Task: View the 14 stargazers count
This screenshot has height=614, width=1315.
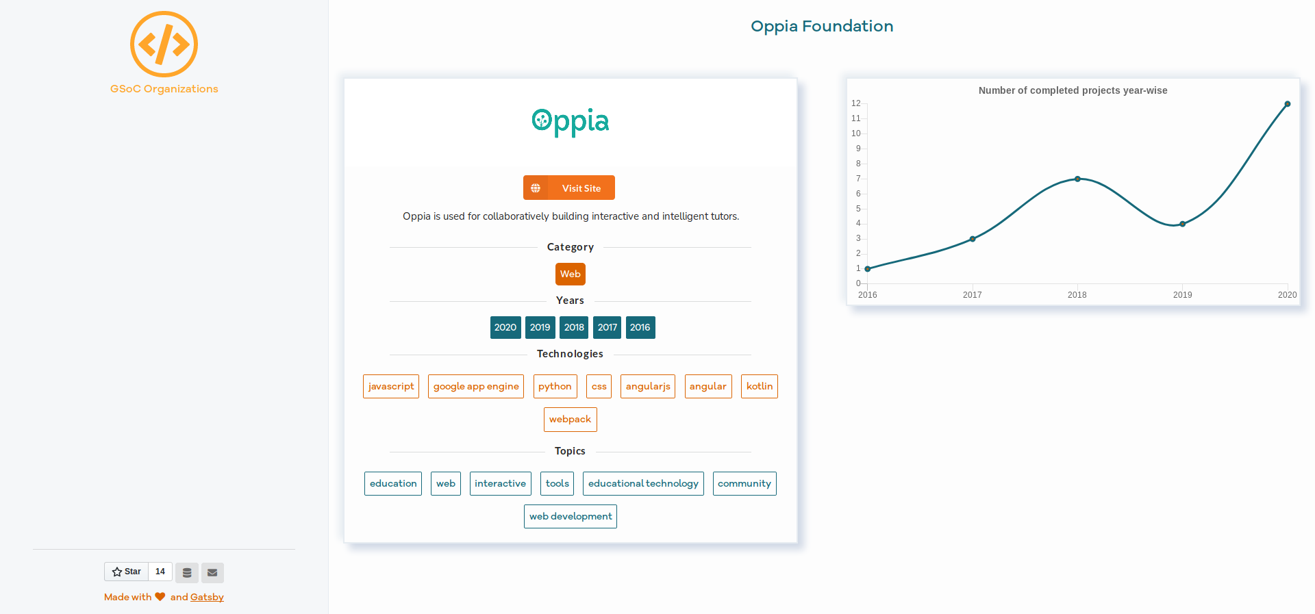Action: point(160,572)
